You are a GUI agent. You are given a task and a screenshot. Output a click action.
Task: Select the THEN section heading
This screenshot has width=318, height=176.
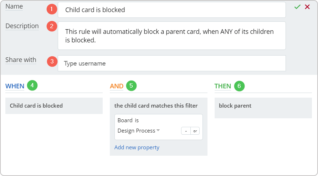click(x=223, y=86)
